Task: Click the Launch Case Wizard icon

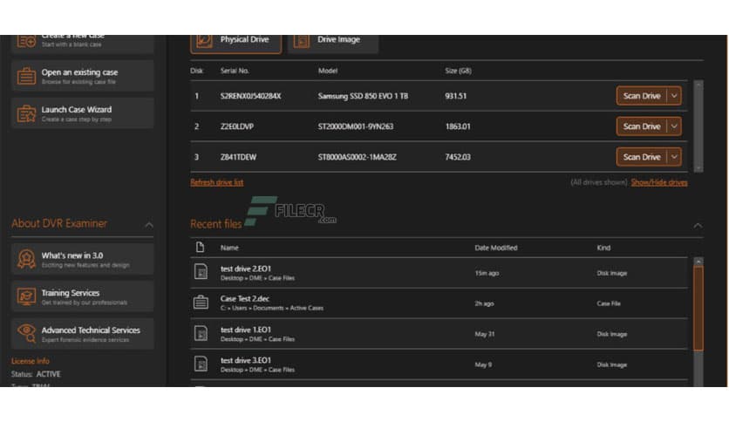Action: pos(26,114)
